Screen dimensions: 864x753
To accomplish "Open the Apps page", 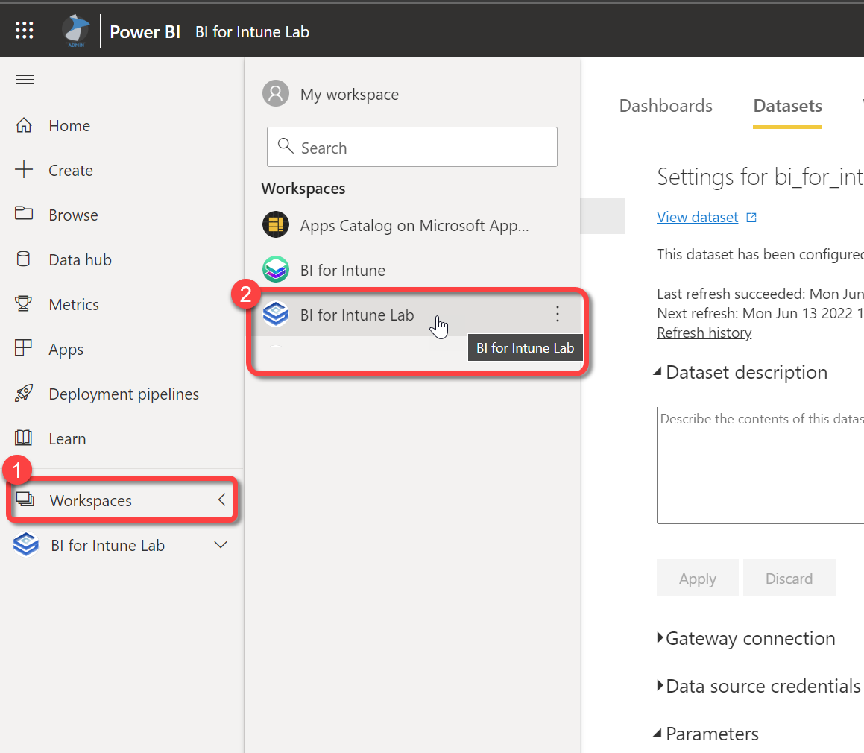I will 66,350.
